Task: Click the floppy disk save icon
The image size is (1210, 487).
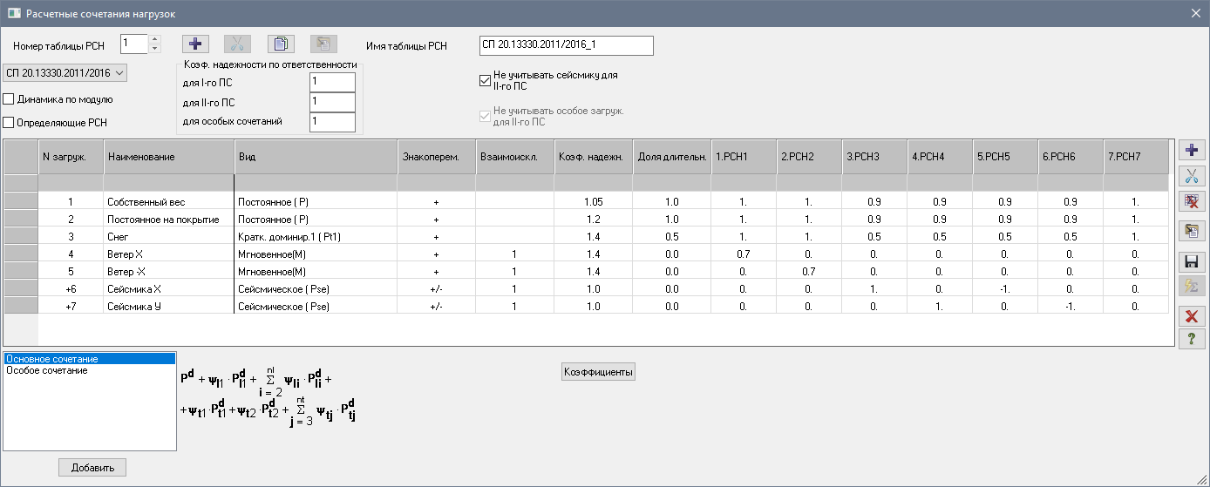Action: coord(1191,261)
